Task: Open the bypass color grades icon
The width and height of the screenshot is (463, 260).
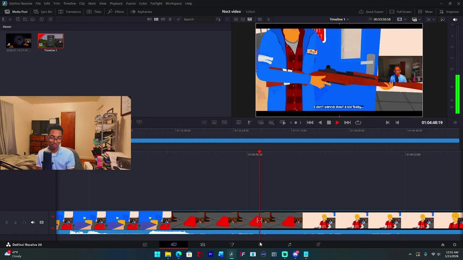Action: pyautogui.click(x=442, y=19)
